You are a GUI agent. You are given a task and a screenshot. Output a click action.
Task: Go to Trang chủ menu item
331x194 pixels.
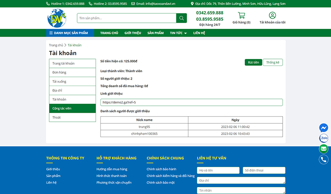tap(109, 33)
